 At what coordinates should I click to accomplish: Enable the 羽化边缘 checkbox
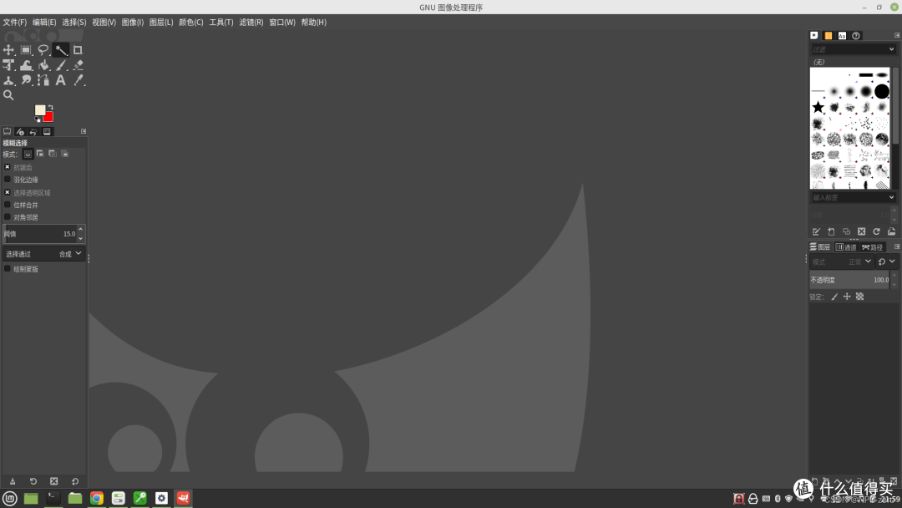(x=8, y=180)
